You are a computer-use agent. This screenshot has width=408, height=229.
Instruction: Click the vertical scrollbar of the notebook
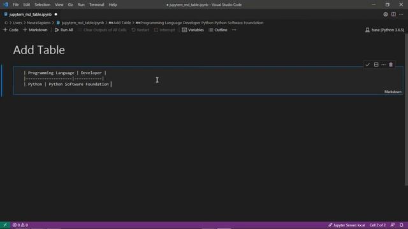pyautogui.click(x=406, y=109)
